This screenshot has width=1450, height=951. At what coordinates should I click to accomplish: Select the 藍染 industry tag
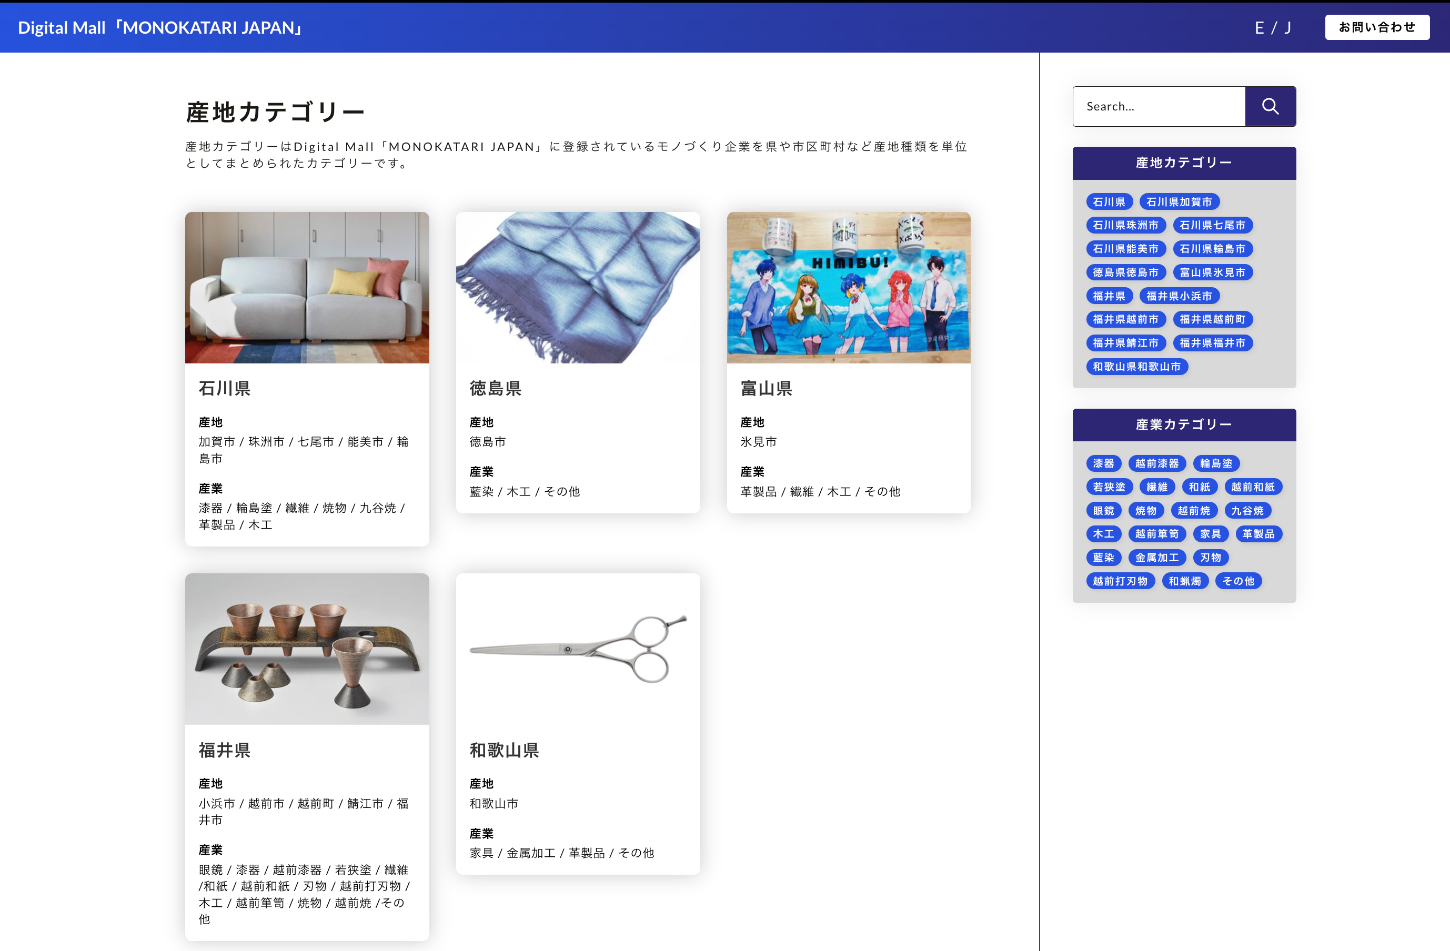1103,558
